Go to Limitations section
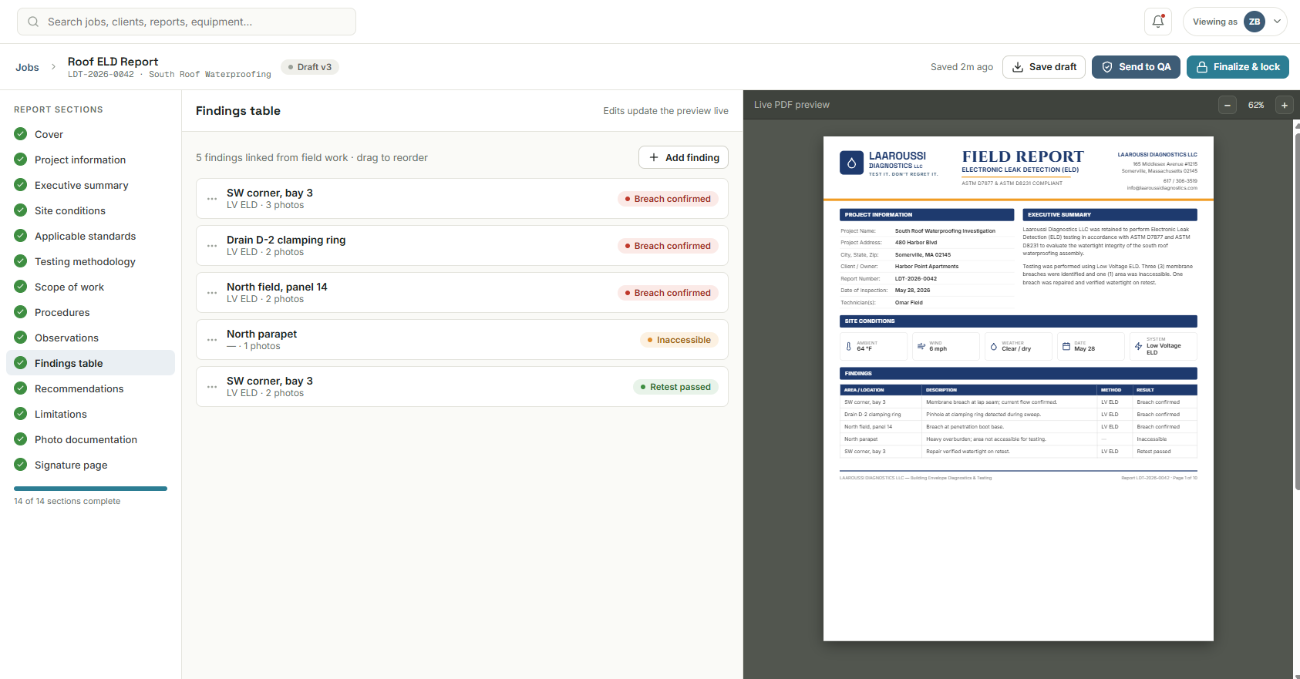This screenshot has width=1300, height=679. [90, 414]
